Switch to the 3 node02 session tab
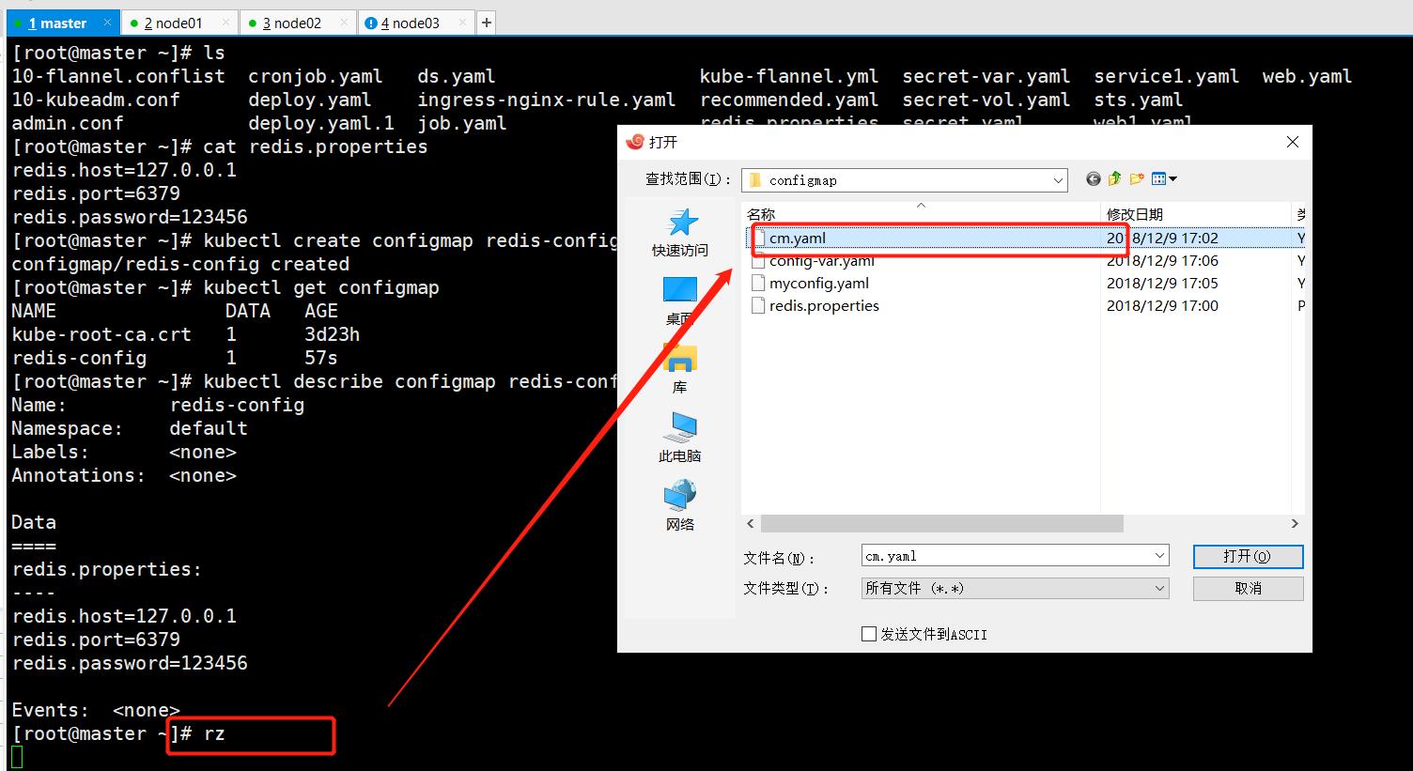The width and height of the screenshot is (1413, 771). (x=299, y=23)
